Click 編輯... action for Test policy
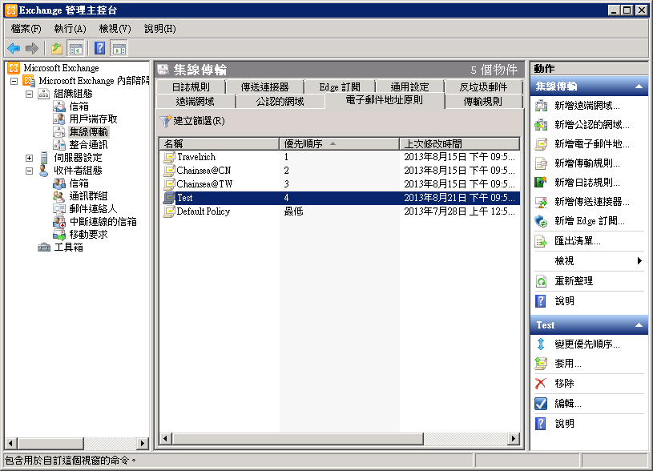The height and width of the screenshot is (471, 653). point(568,403)
